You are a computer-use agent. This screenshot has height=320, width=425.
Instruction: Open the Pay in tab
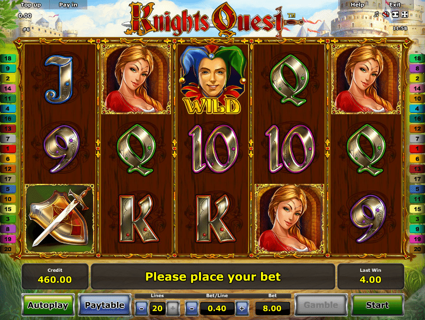click(x=68, y=5)
